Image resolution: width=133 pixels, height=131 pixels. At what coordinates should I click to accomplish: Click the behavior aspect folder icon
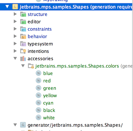click(23, 36)
